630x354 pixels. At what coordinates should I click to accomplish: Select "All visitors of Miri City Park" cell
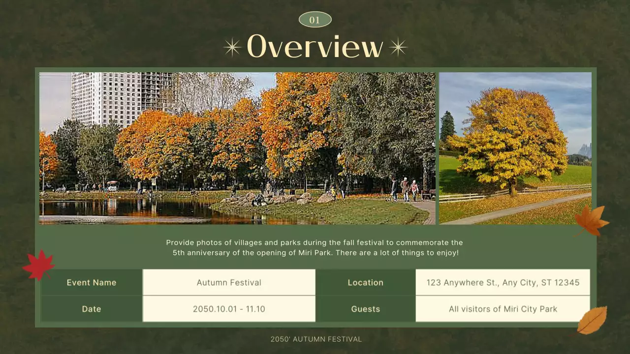pyautogui.click(x=503, y=309)
